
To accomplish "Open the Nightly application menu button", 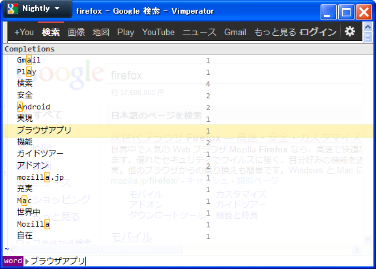I will (37, 9).
